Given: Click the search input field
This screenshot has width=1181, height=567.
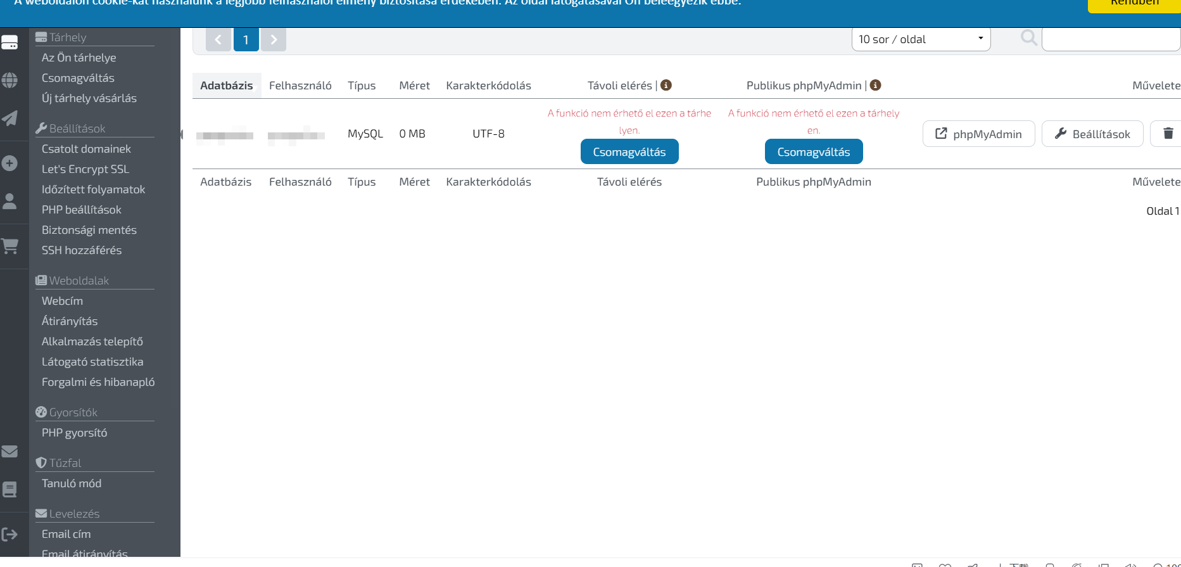Looking at the screenshot, I should click(x=1111, y=39).
